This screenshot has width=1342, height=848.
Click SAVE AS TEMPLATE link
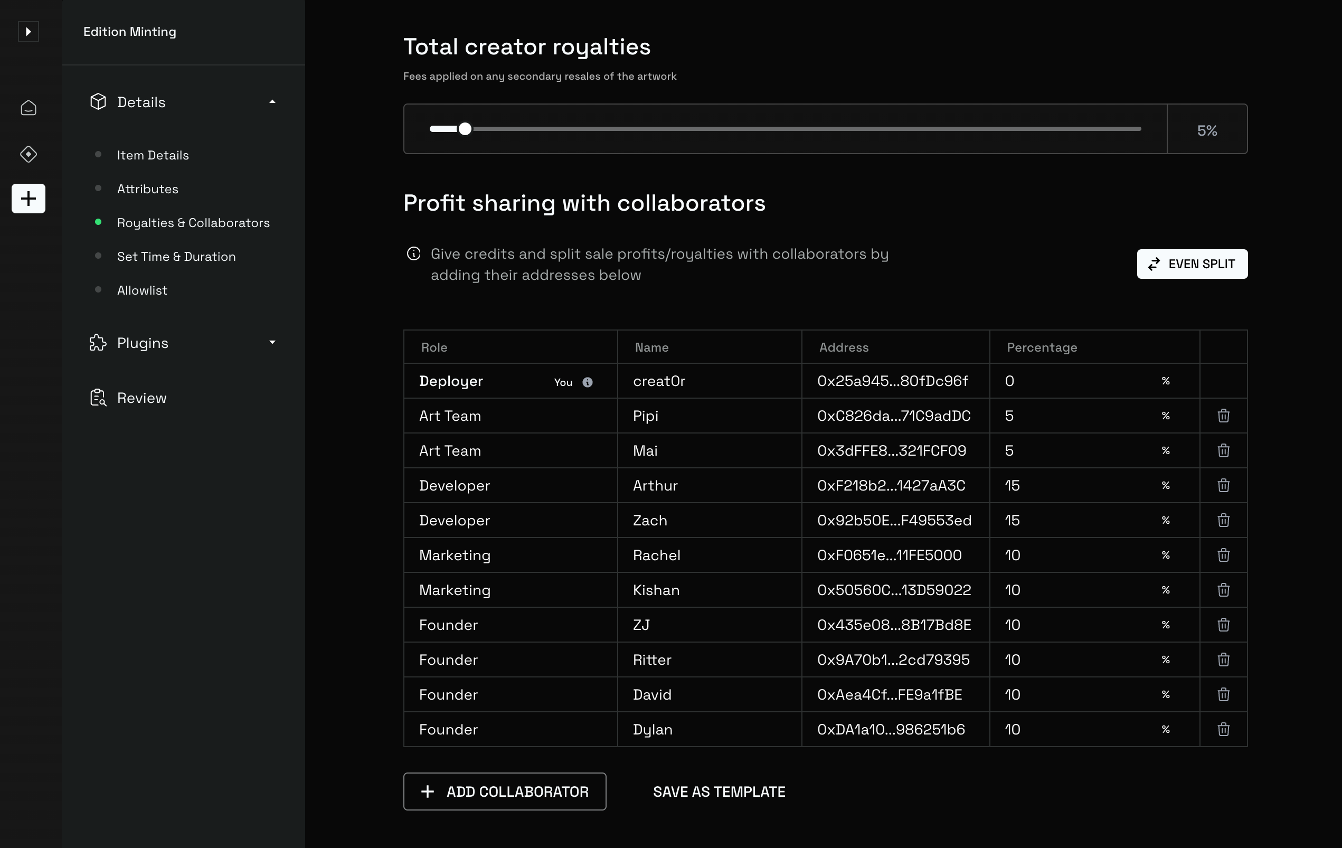(719, 792)
